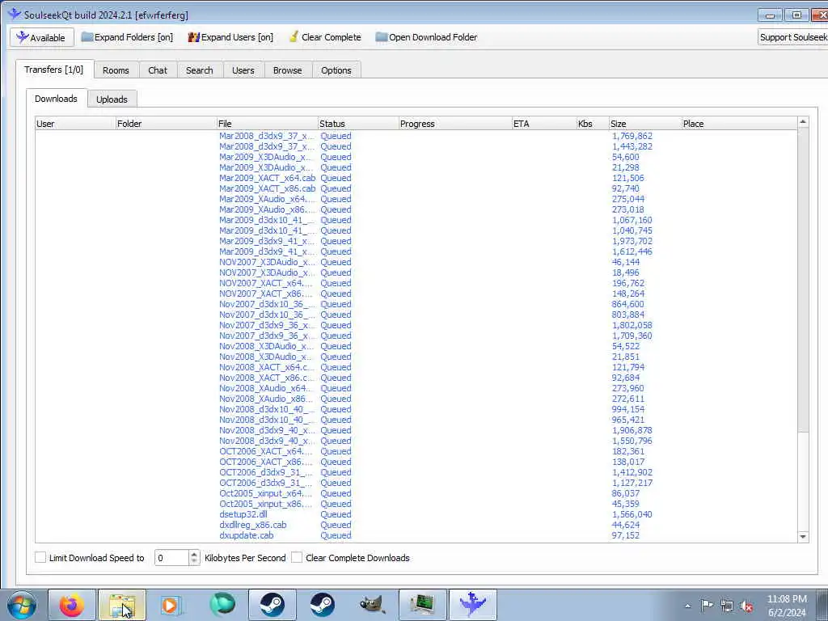The image size is (828, 621).
Task: Switch to the Chat tab
Action: point(158,70)
